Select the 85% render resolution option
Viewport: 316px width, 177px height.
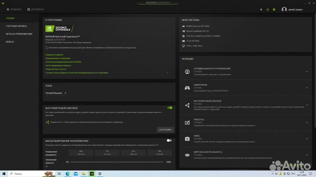pyautogui.click(x=81, y=153)
